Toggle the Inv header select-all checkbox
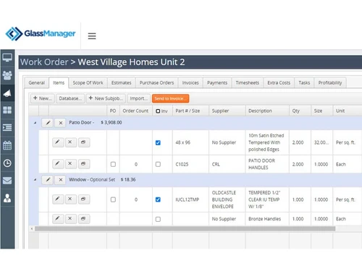Viewport: 362px width, 271px height. coord(158,111)
